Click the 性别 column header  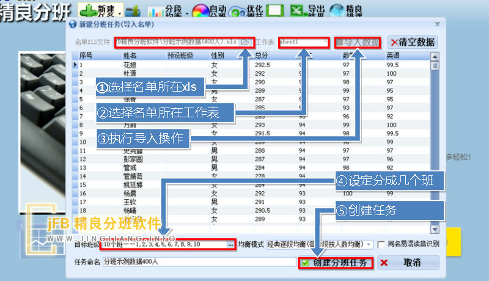click(232, 56)
